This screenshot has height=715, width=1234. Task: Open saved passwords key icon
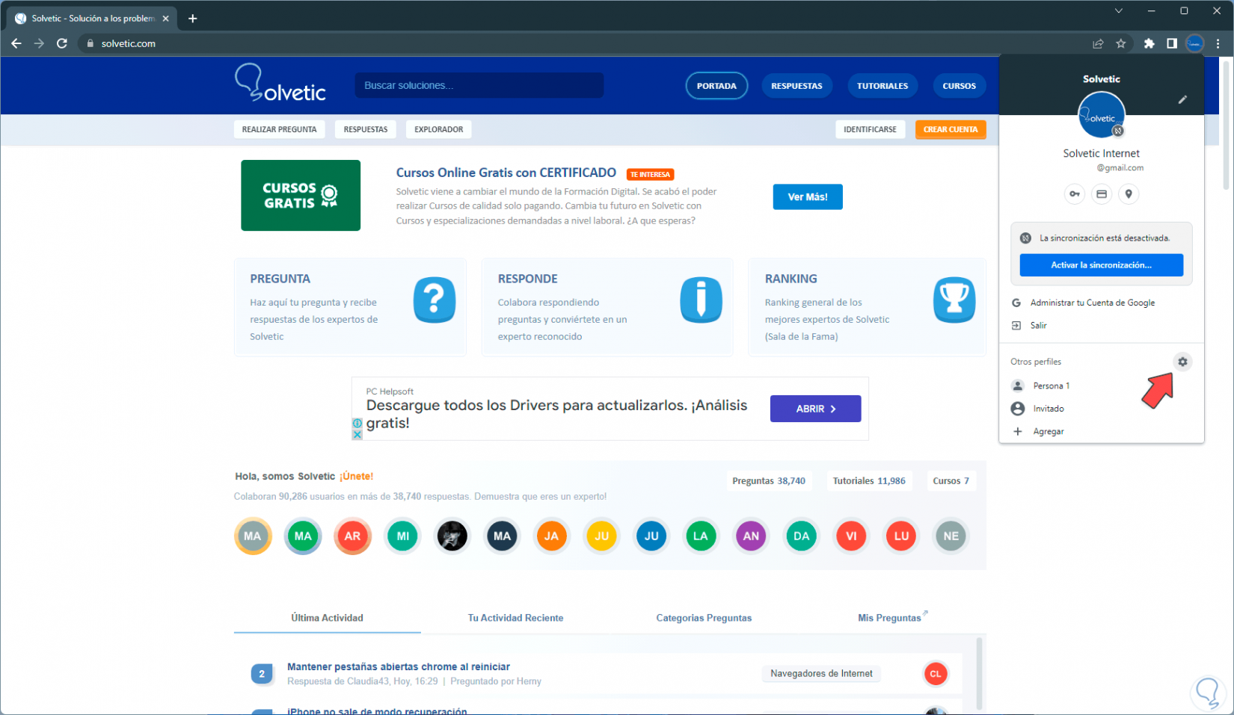click(x=1075, y=194)
